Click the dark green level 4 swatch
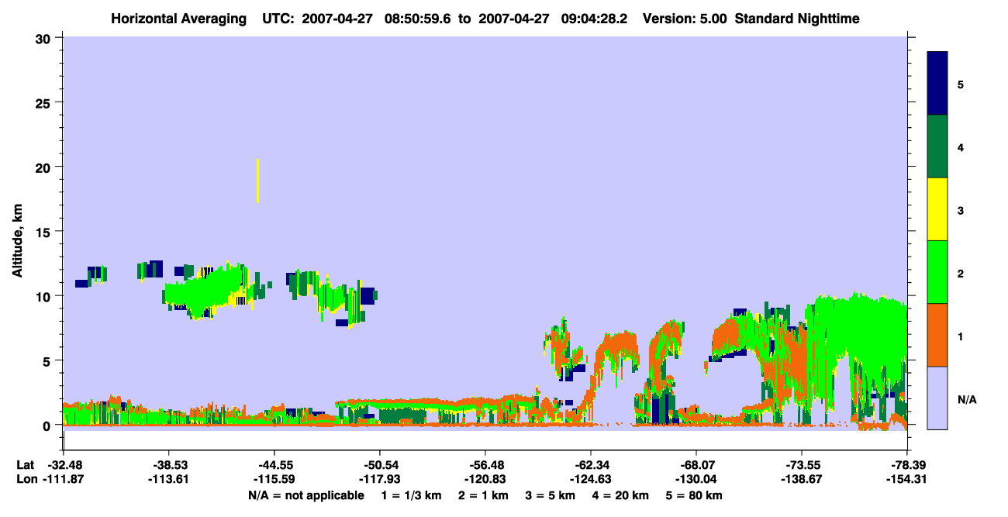The width and height of the screenshot is (1008, 517). [x=937, y=146]
